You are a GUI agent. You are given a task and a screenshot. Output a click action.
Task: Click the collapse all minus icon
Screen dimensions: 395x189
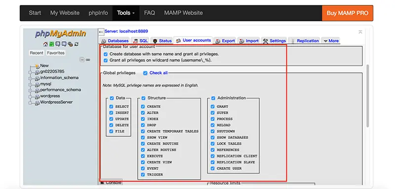click(82, 60)
